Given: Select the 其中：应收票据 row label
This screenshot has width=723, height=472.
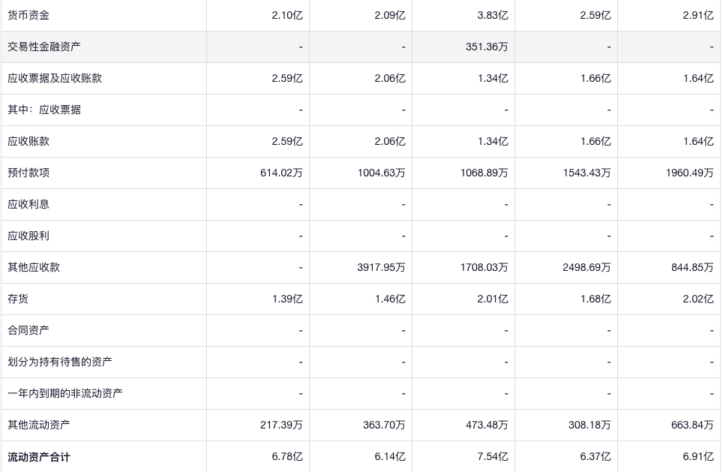Looking at the screenshot, I should point(44,110).
